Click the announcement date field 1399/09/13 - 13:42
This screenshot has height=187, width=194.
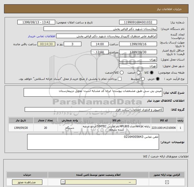[36, 22]
